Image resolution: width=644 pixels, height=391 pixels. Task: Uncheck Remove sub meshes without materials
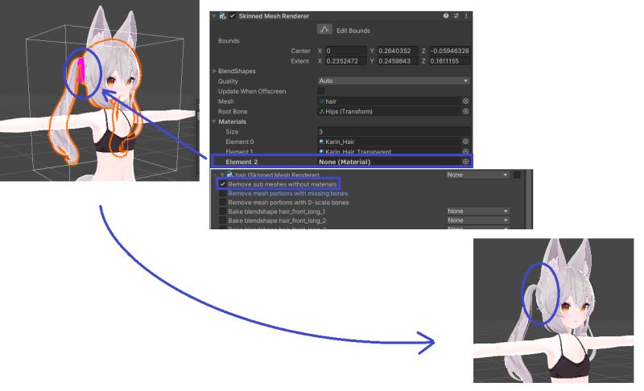click(223, 184)
